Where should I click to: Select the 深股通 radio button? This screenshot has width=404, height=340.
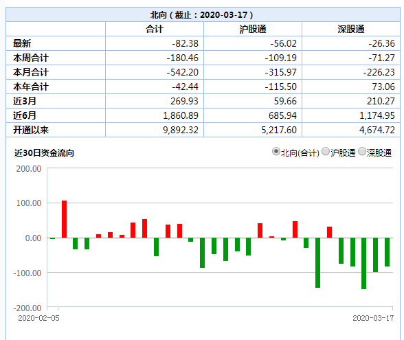coord(362,151)
